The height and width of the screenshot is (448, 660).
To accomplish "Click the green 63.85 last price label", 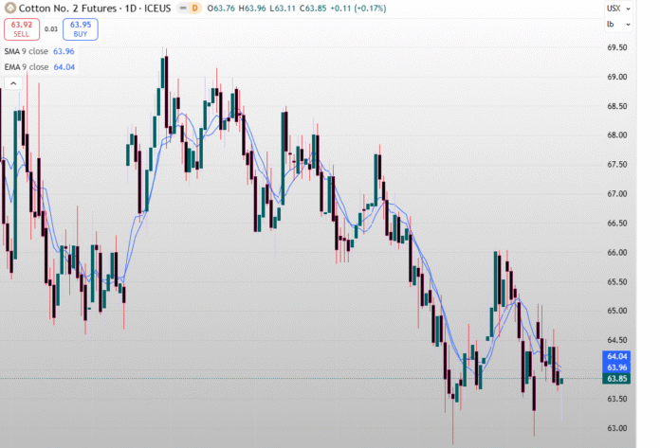I will pyautogui.click(x=615, y=379).
